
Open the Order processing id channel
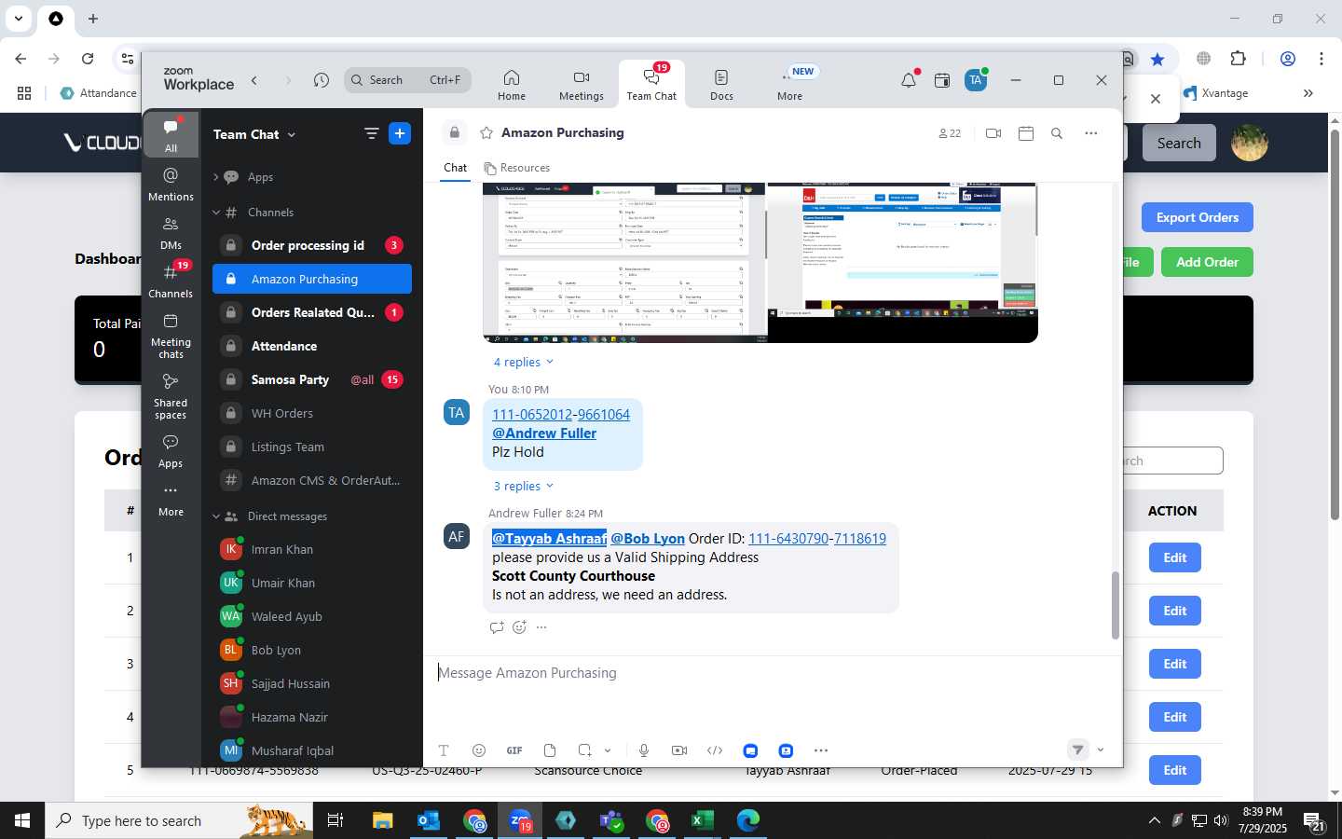tap(312, 245)
